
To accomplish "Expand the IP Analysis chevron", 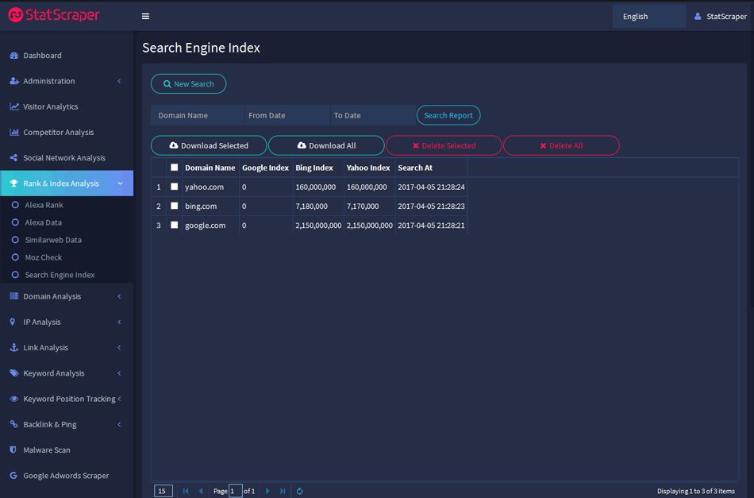I will (x=119, y=322).
